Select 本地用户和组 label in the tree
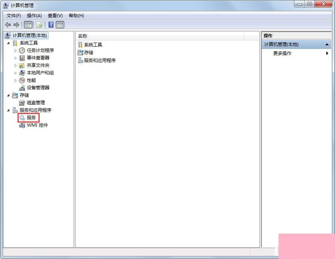This screenshot has width=335, height=259. (40, 73)
